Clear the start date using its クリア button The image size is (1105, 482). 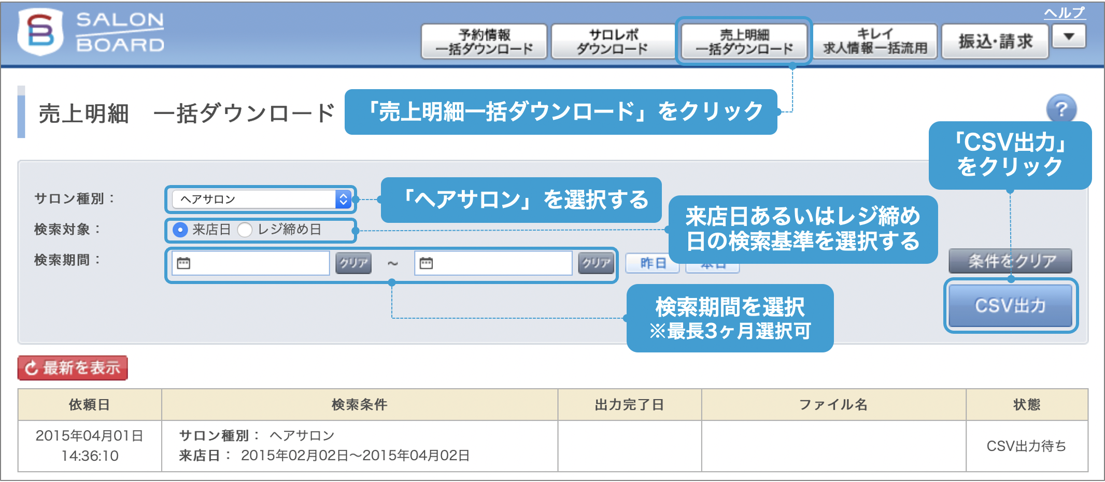[x=353, y=263]
